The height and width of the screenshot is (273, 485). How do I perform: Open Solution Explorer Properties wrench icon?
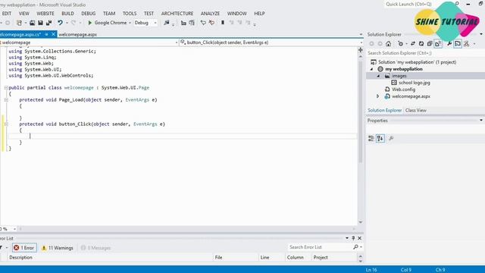(x=449, y=44)
